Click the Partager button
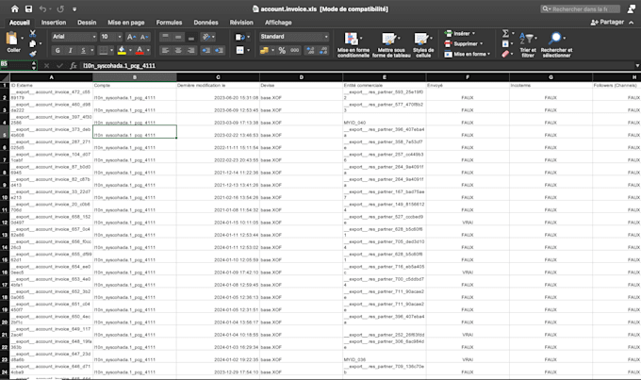Screen dimensions: 641x380 pos(607,22)
